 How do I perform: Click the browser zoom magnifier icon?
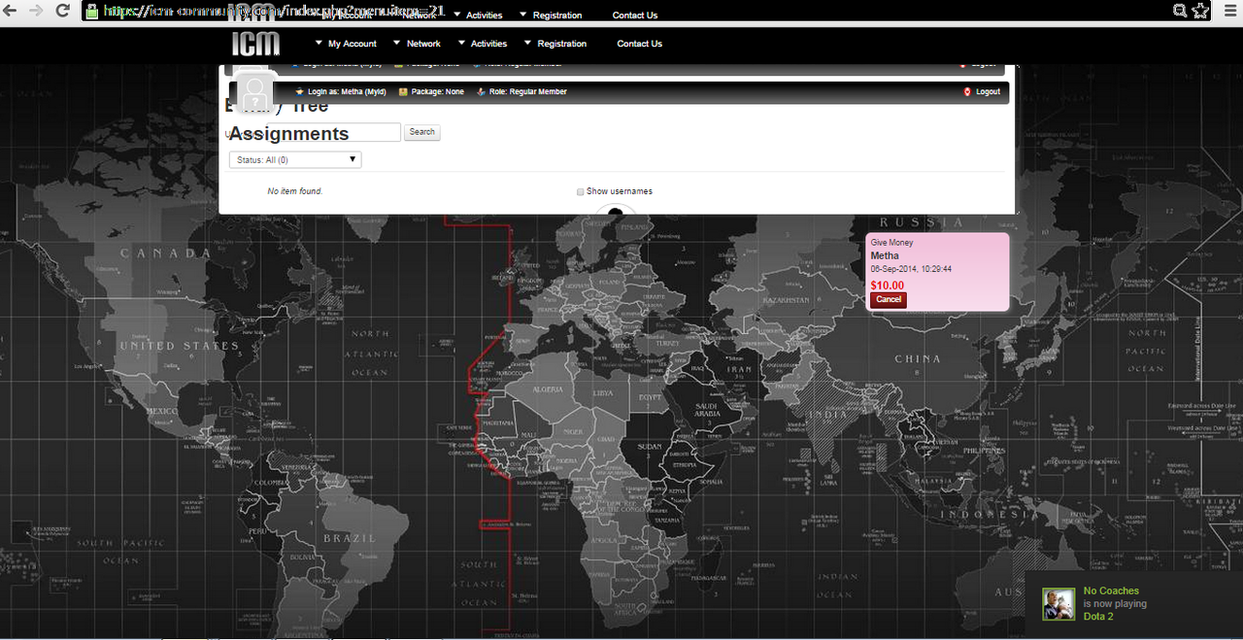(x=1180, y=11)
